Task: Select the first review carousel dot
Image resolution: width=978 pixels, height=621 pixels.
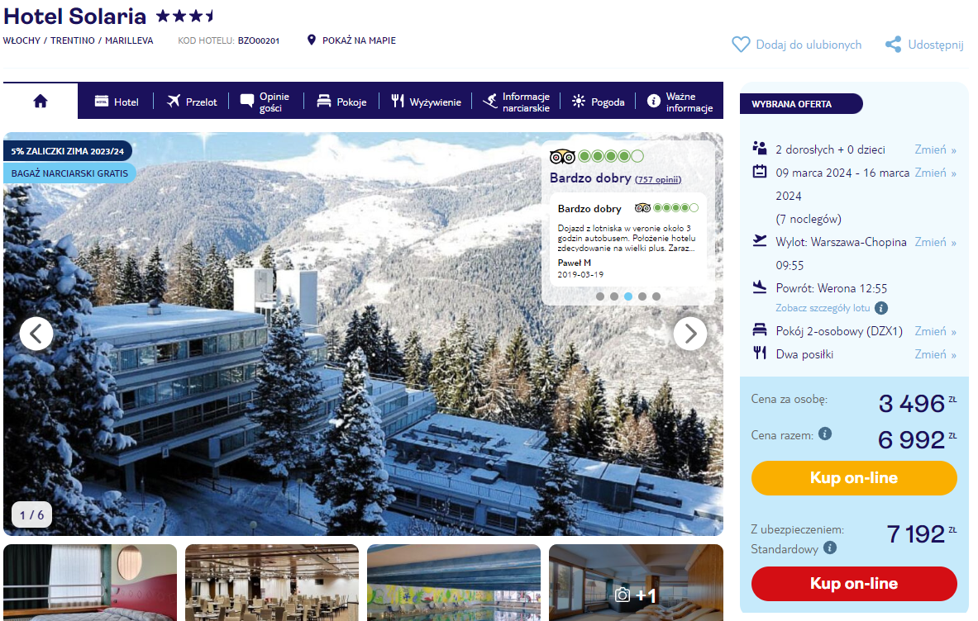Action: pyautogui.click(x=600, y=296)
